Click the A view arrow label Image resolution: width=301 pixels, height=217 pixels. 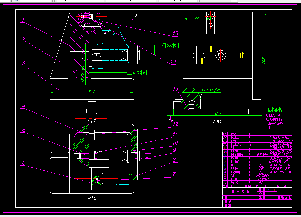point(136,16)
